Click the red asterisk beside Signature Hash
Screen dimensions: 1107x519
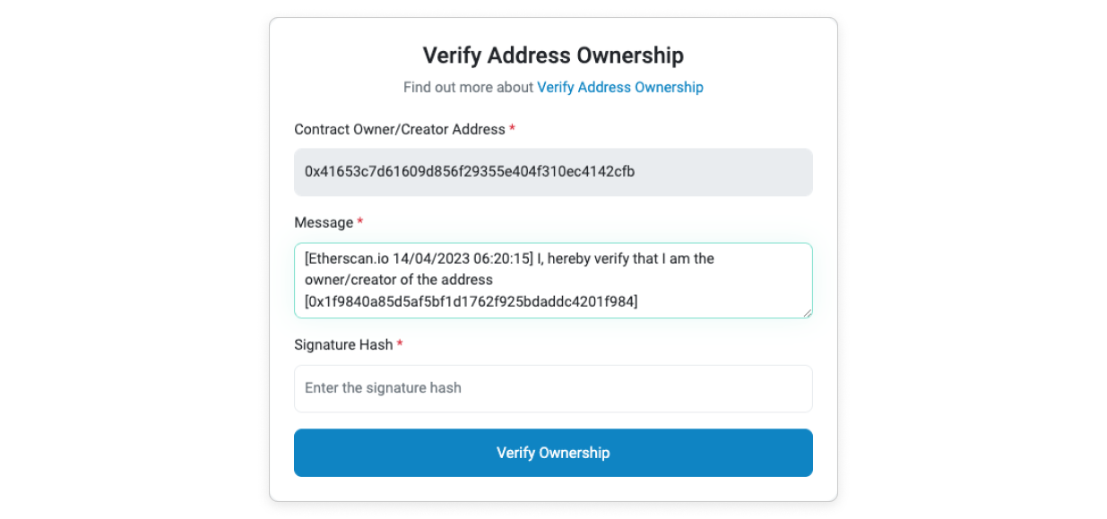400,345
